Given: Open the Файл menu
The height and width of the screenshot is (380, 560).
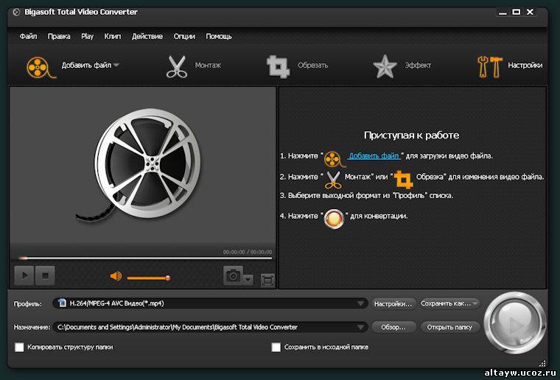Looking at the screenshot, I should 28,36.
